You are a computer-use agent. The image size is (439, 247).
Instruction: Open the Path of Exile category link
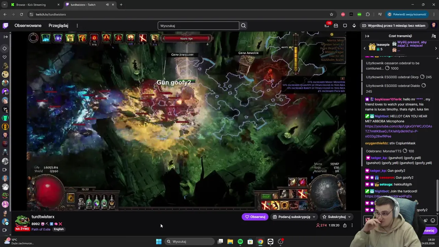[x=41, y=229]
